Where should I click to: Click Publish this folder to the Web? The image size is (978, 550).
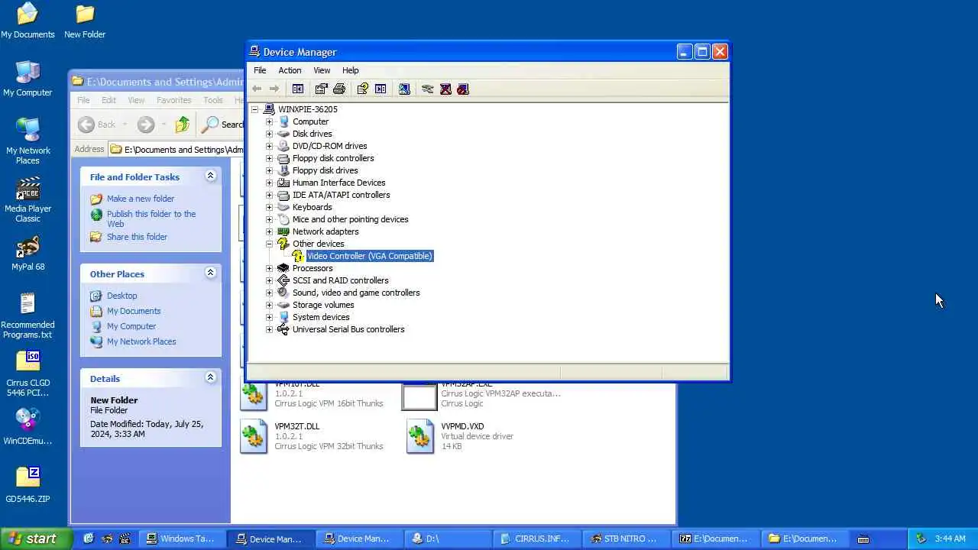click(151, 218)
